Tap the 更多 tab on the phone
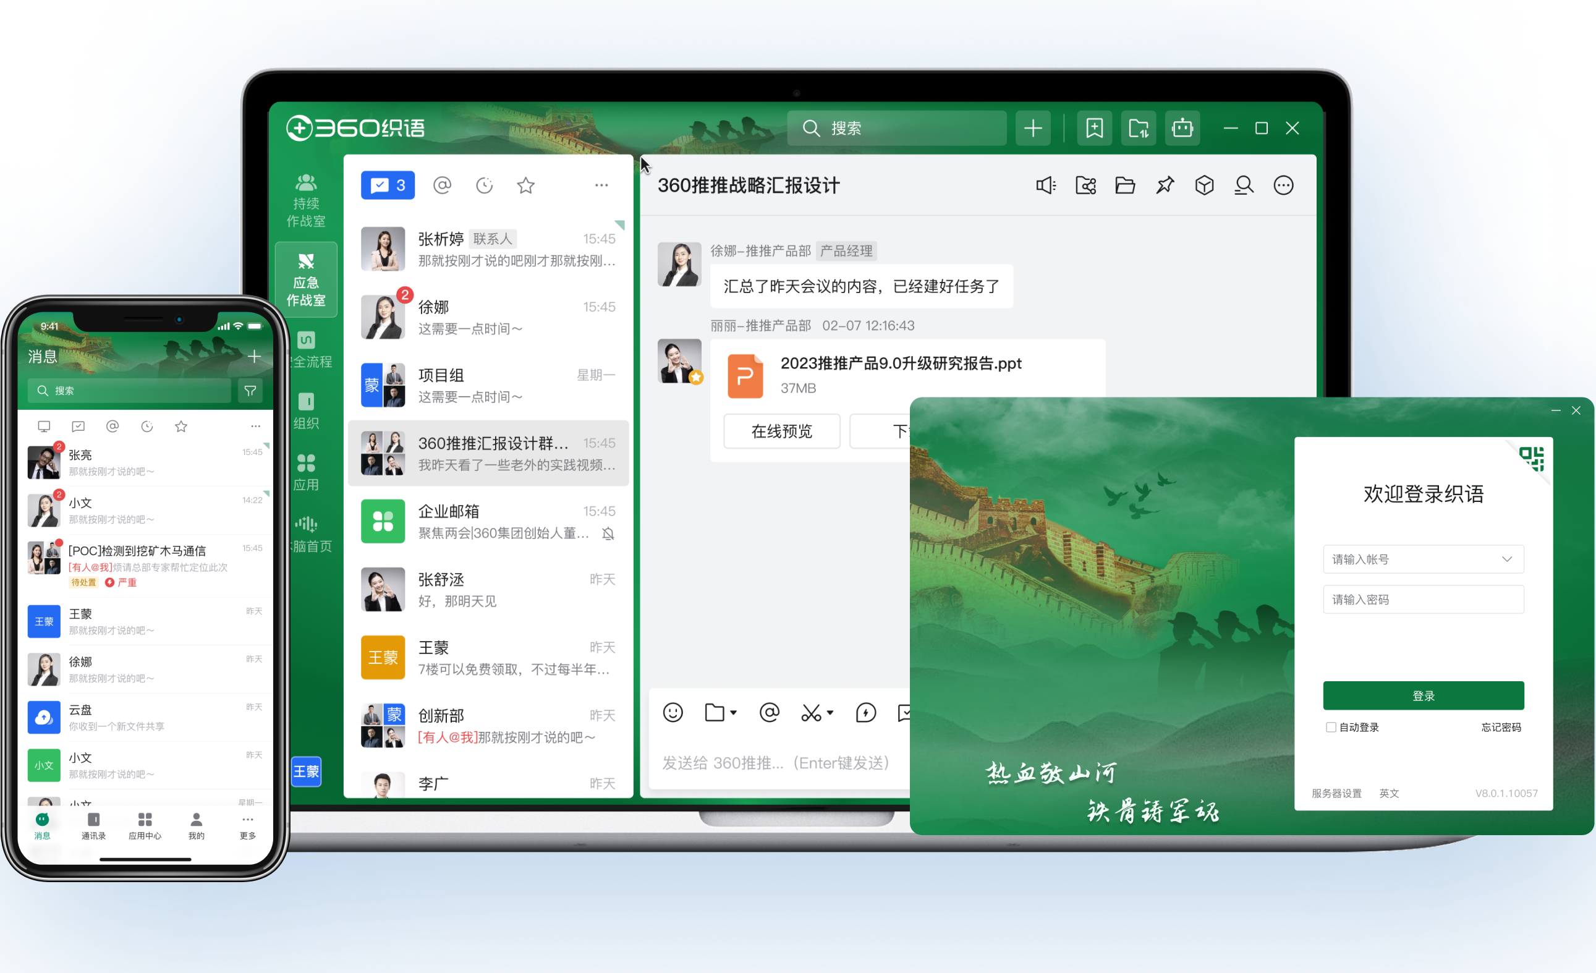The image size is (1596, 973). [247, 825]
